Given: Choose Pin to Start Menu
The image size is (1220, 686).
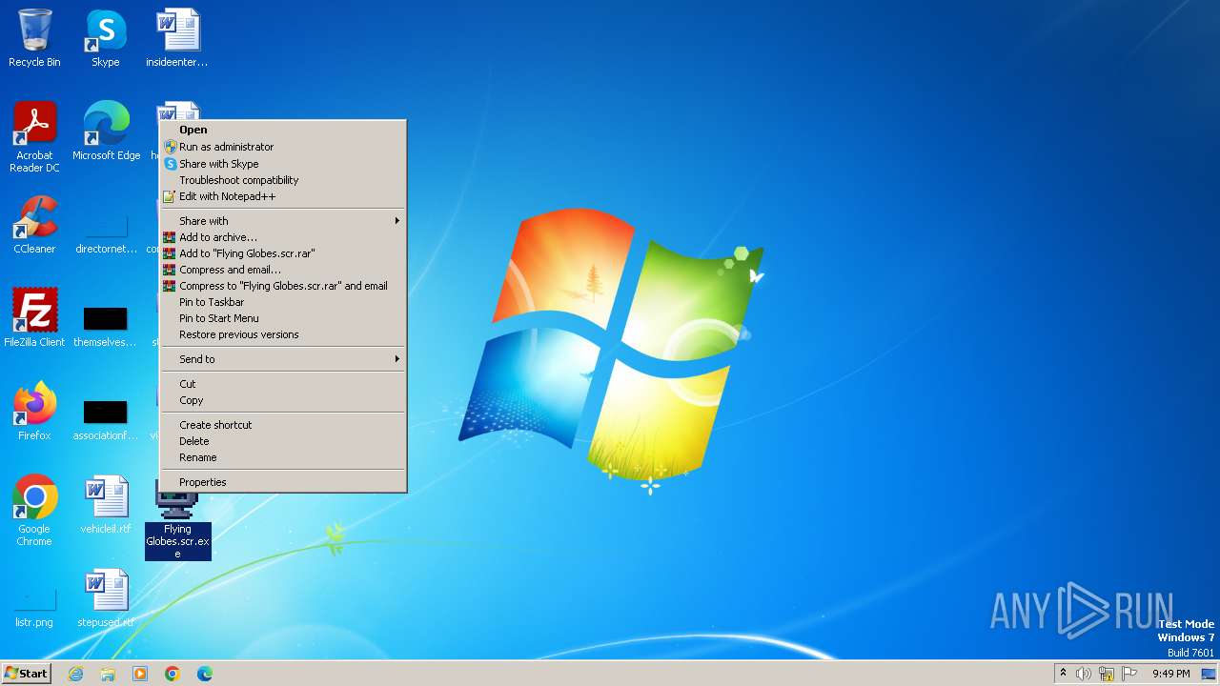Looking at the screenshot, I should pos(283,318).
